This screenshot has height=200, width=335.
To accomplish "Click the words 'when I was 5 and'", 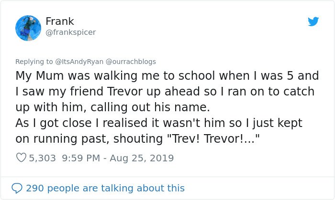I will 269,76.
